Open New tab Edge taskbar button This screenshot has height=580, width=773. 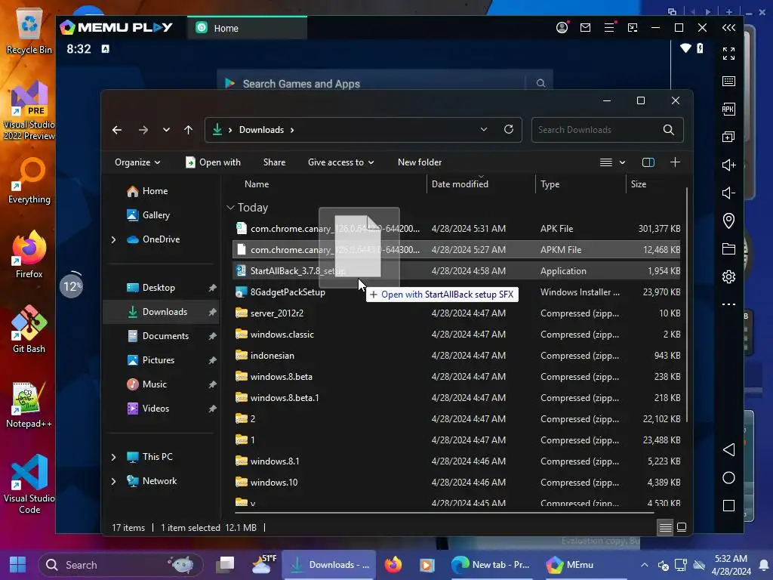[x=491, y=565]
